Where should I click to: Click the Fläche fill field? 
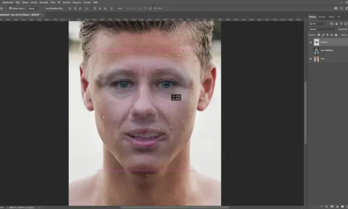coord(344,35)
